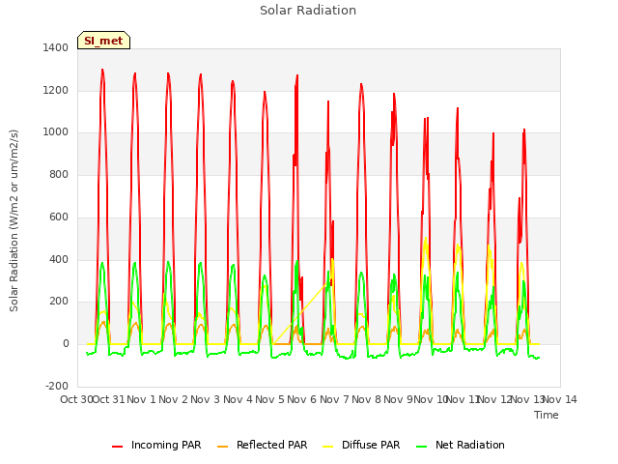Click the -200 y-axis tick label
Viewport: 618px width, 464px height.
pos(57,386)
